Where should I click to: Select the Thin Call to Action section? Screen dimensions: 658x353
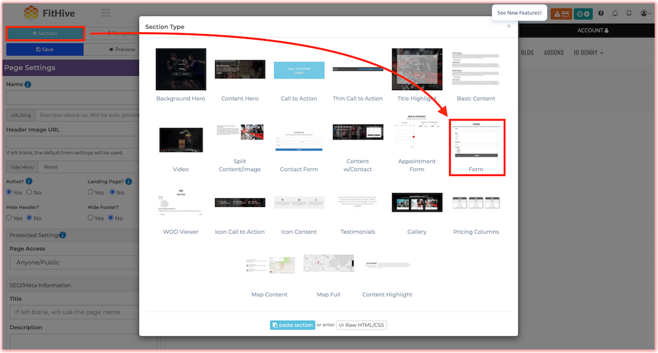pos(358,69)
